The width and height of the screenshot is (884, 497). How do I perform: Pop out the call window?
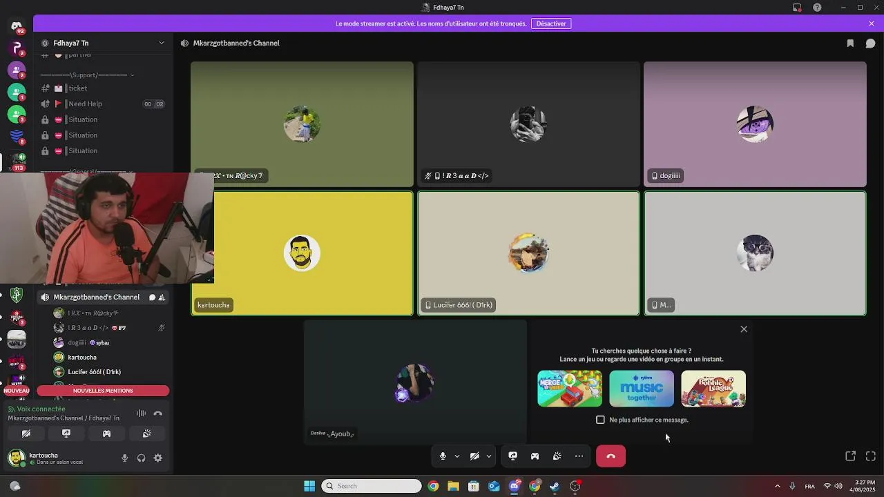point(850,456)
